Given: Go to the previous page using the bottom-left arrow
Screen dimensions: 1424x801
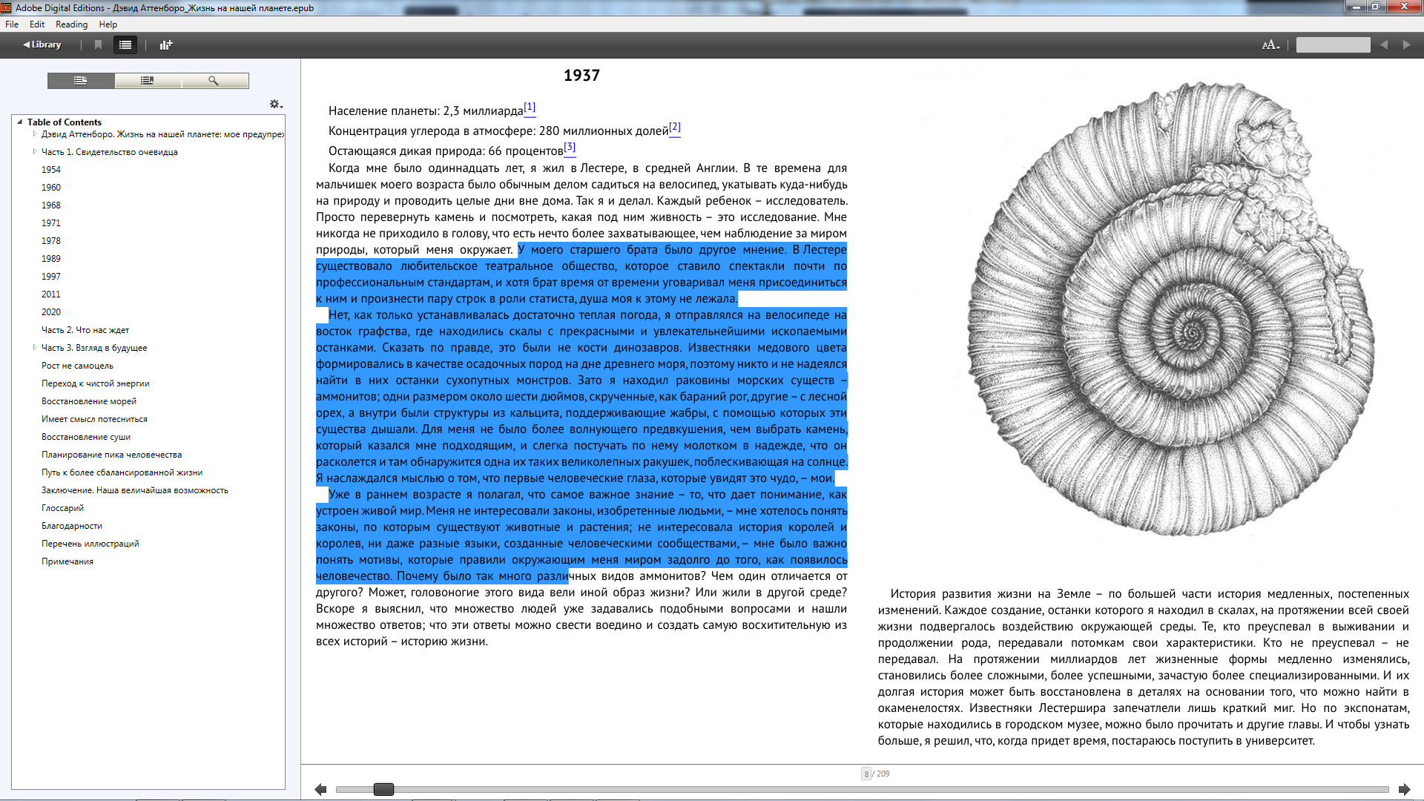Looking at the screenshot, I should [x=320, y=789].
